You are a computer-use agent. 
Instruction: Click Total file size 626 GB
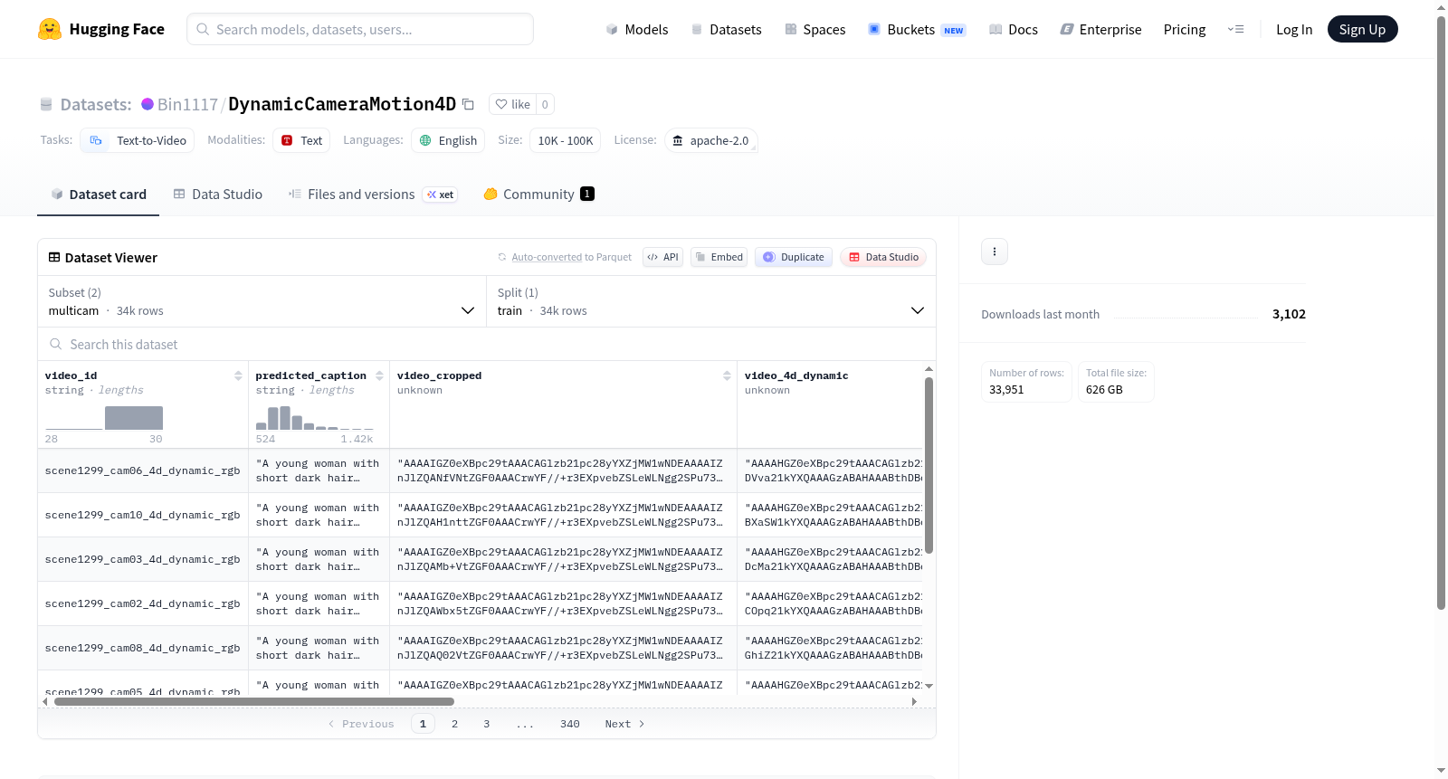pyautogui.click(x=1104, y=390)
